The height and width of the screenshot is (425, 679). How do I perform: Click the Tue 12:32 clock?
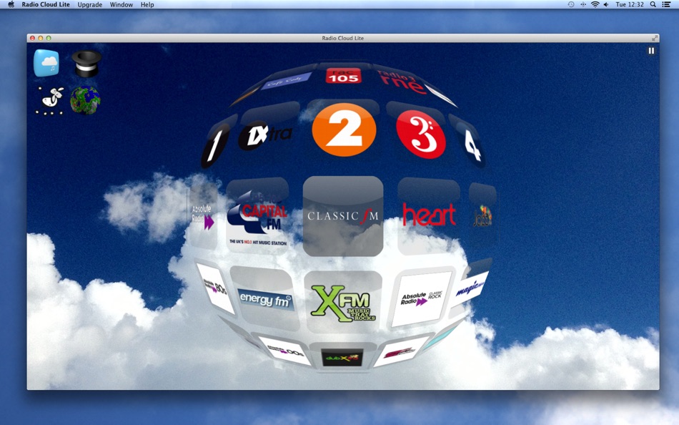pos(630,4)
